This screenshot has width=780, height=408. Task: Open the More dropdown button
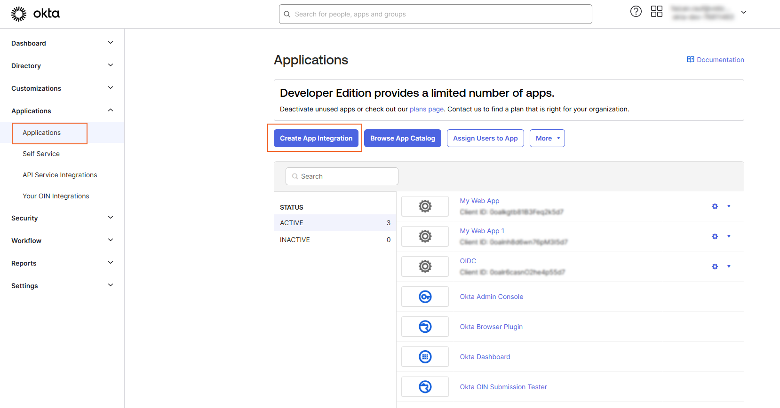(547, 138)
